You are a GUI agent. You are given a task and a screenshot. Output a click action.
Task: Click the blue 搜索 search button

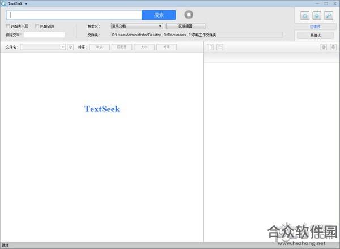[x=159, y=15]
